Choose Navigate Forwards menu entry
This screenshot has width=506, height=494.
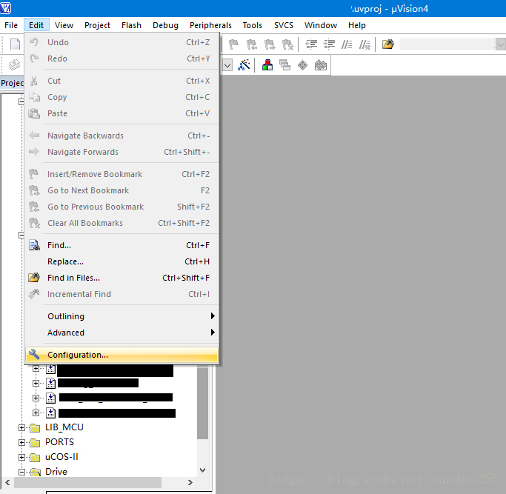(x=121, y=152)
